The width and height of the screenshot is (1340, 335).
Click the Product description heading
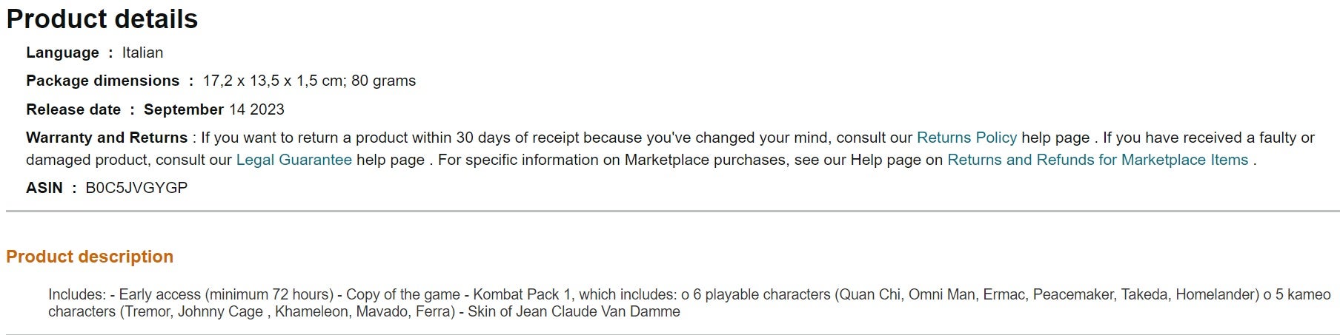90,257
